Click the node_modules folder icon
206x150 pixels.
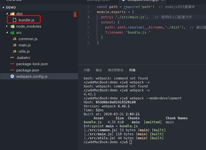(13, 26)
